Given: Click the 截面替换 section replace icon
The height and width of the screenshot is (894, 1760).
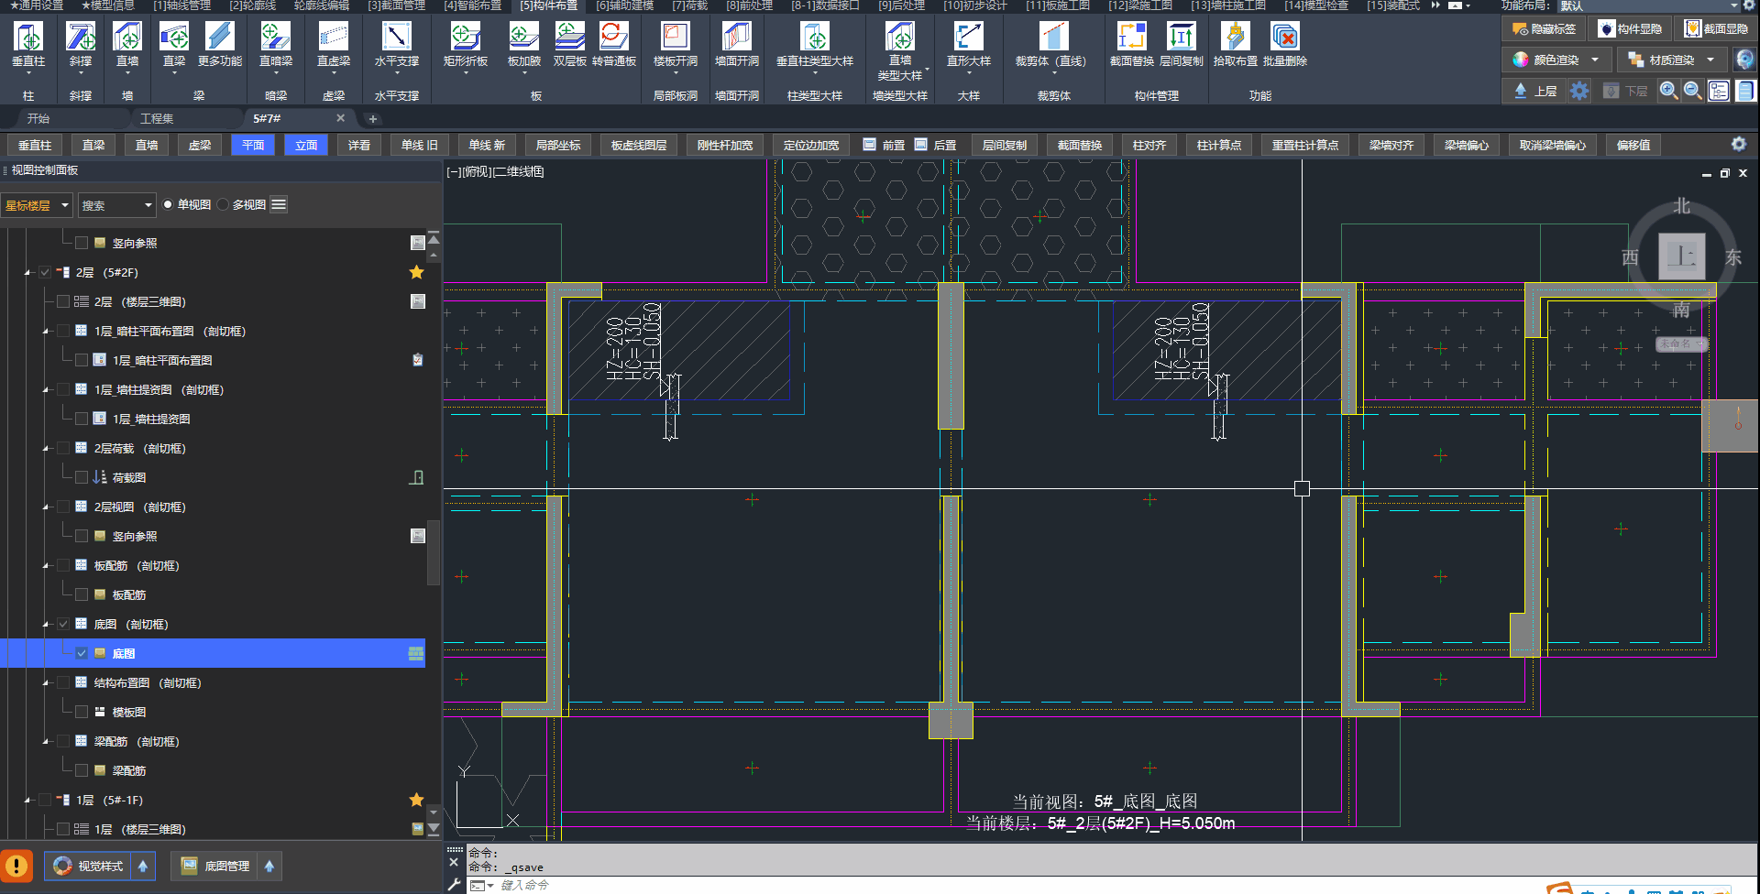Looking at the screenshot, I should pos(1131,37).
